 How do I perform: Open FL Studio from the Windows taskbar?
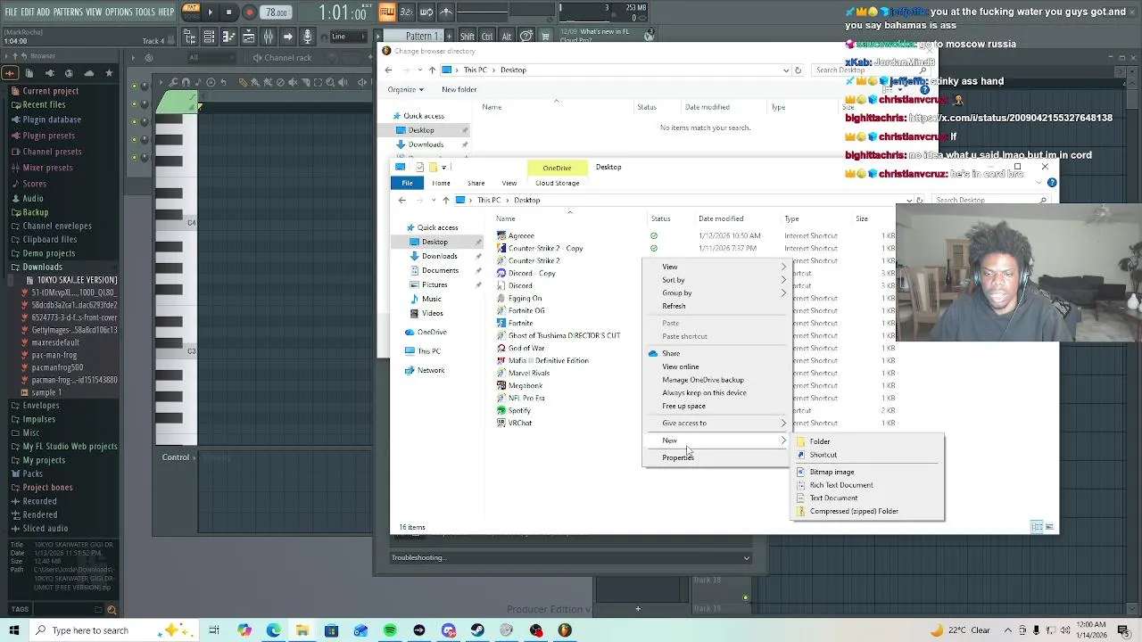(565, 630)
